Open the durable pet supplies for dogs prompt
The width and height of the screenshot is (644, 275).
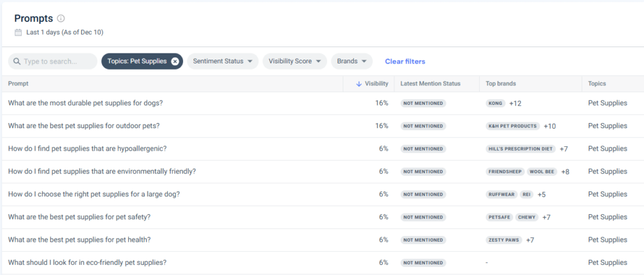(84, 103)
